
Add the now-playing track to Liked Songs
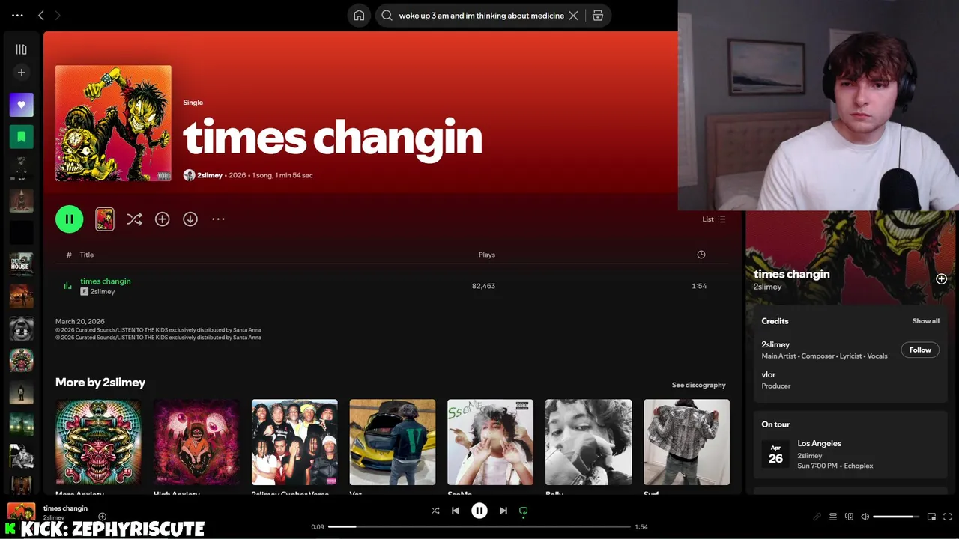coord(103,517)
